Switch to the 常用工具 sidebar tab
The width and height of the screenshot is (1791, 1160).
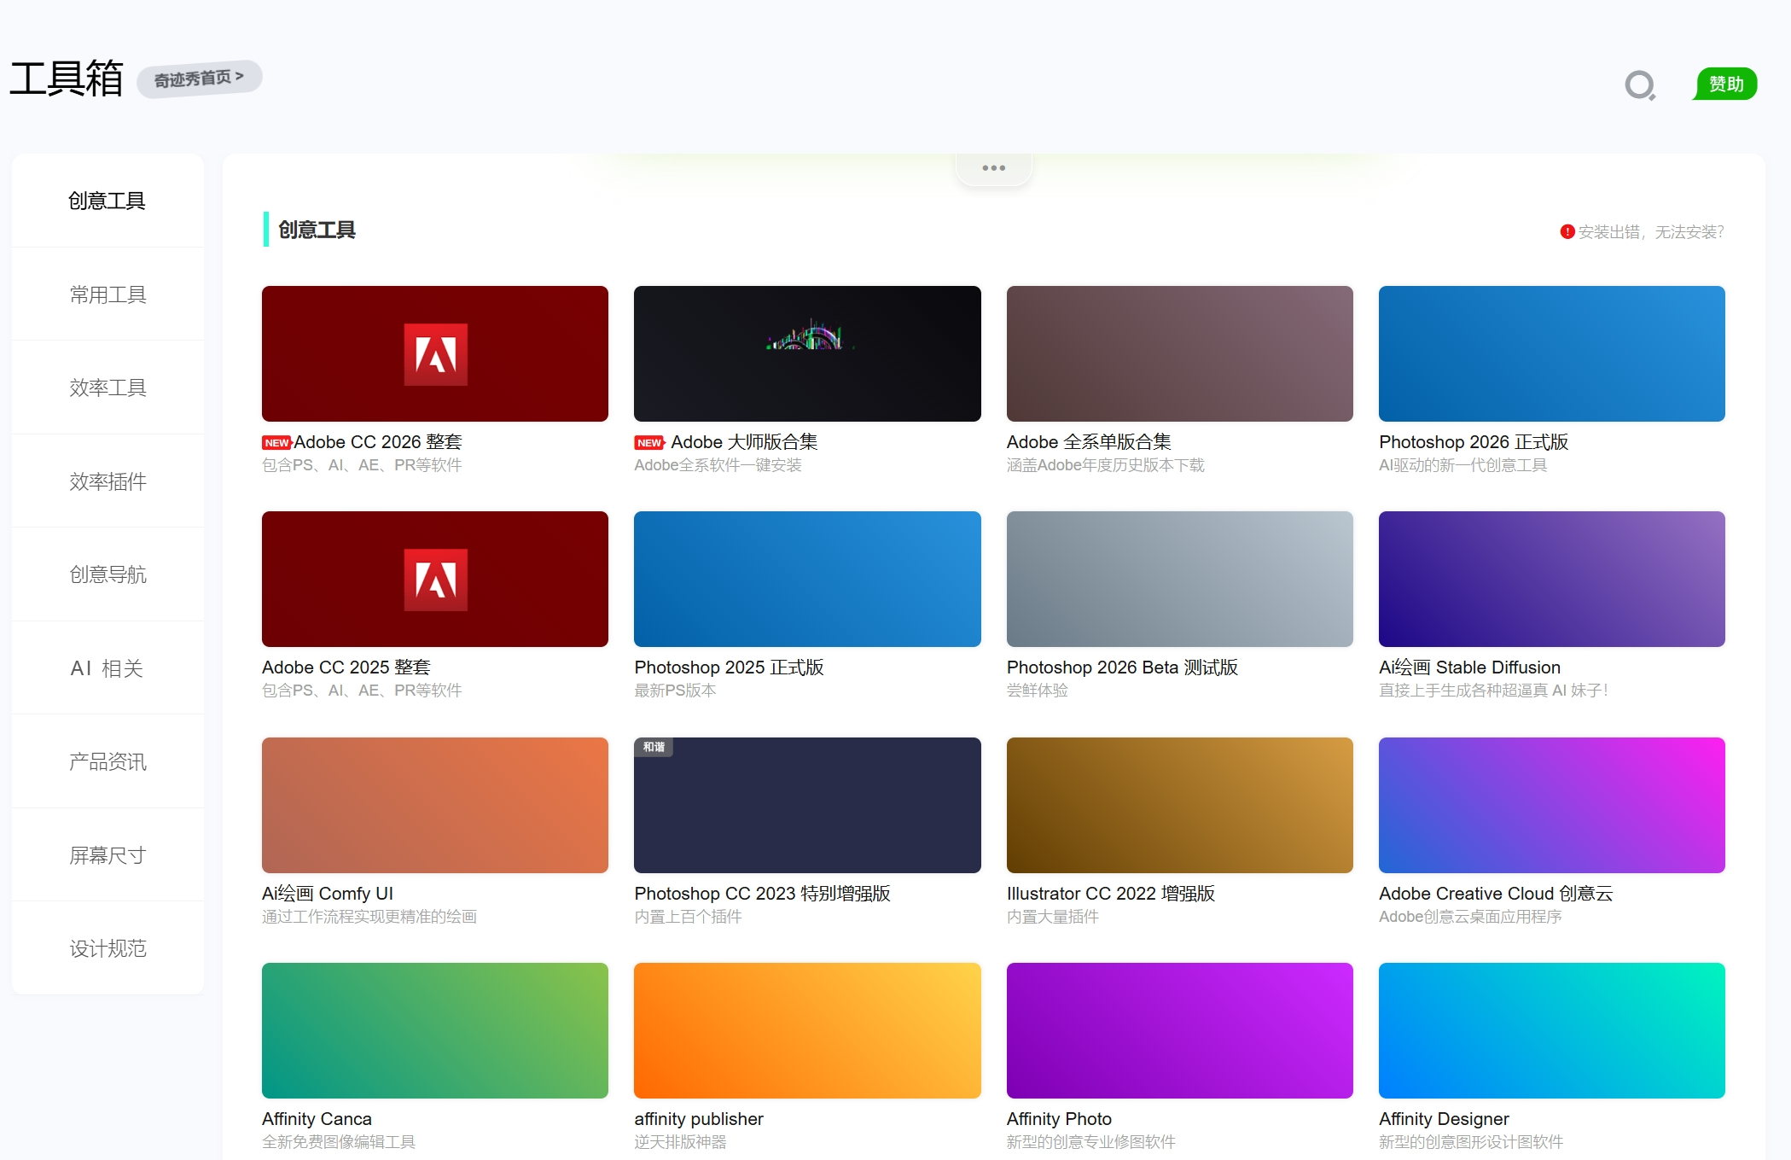(x=108, y=294)
